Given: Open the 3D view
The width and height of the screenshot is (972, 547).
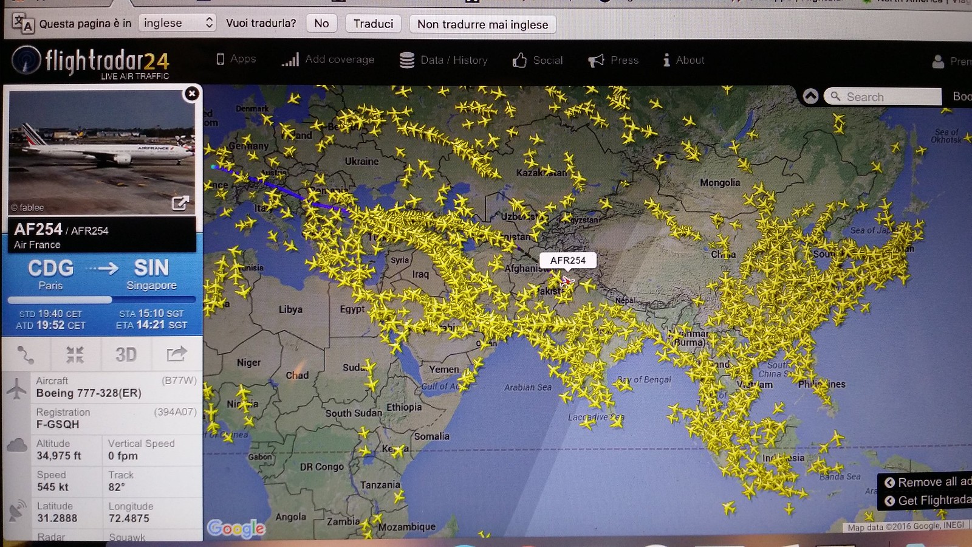Looking at the screenshot, I should pos(126,354).
